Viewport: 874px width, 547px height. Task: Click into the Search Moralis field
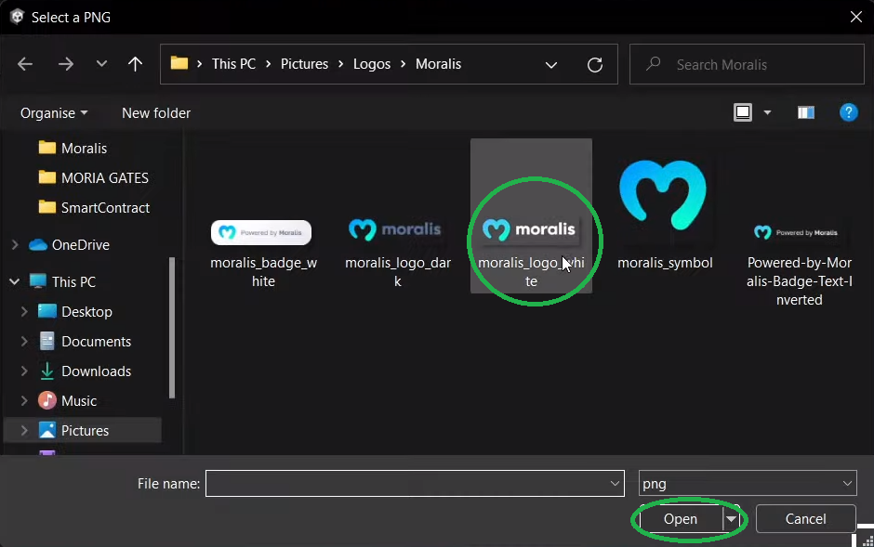tap(747, 65)
